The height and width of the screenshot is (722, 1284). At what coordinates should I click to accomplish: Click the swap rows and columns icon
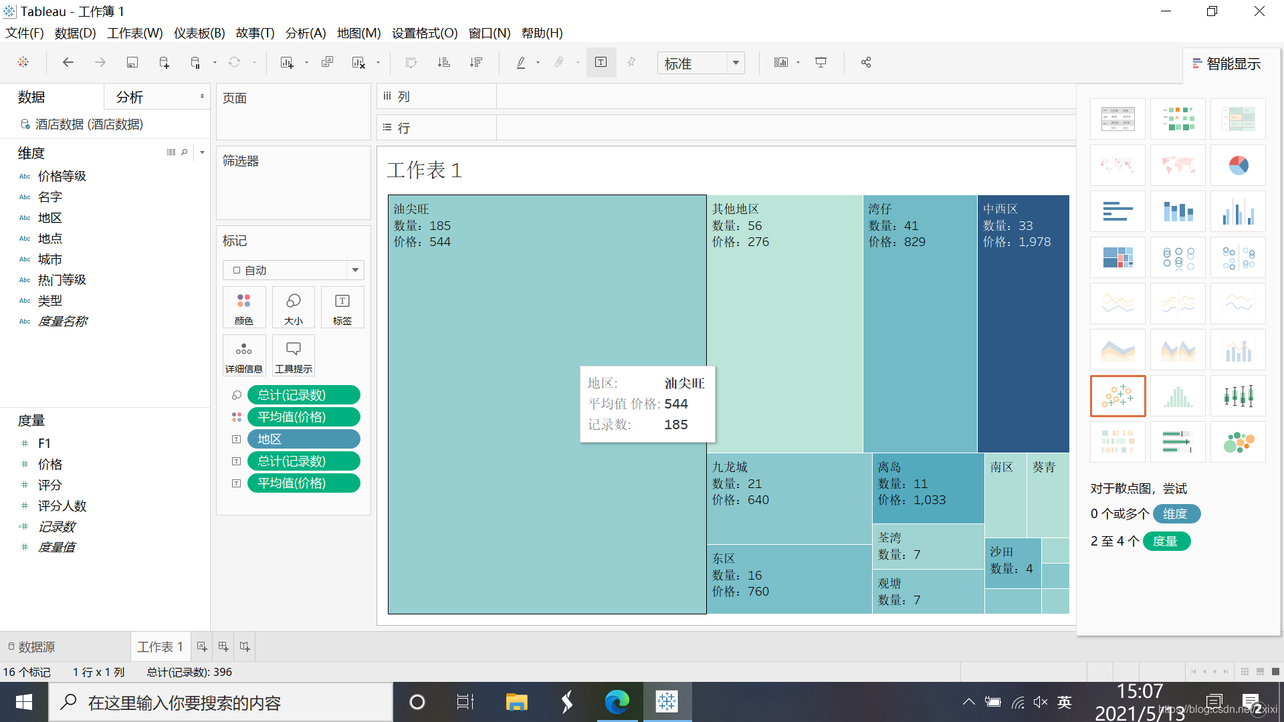pyautogui.click(x=411, y=62)
